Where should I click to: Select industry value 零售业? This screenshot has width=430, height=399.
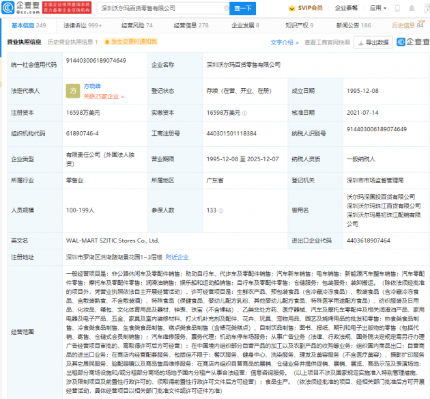pyautogui.click(x=74, y=180)
